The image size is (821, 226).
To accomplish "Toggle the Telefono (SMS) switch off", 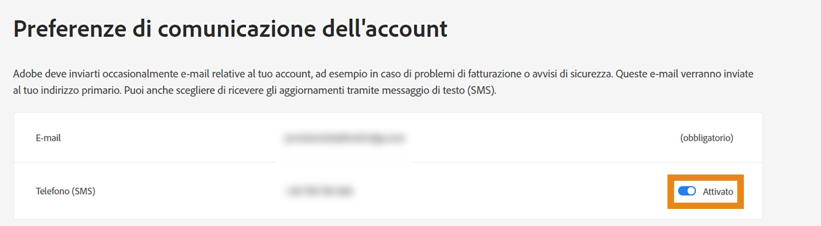I will 686,191.
